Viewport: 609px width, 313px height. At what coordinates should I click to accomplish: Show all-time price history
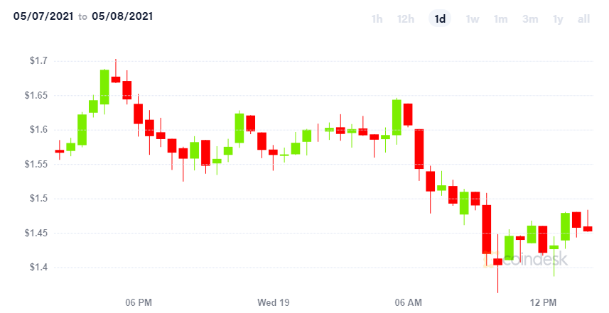click(583, 18)
